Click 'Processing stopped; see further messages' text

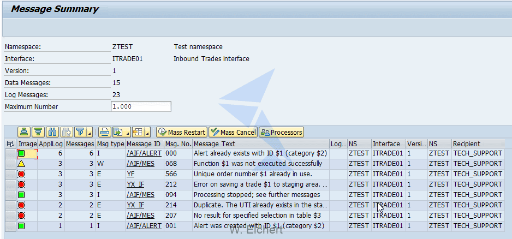257,195
